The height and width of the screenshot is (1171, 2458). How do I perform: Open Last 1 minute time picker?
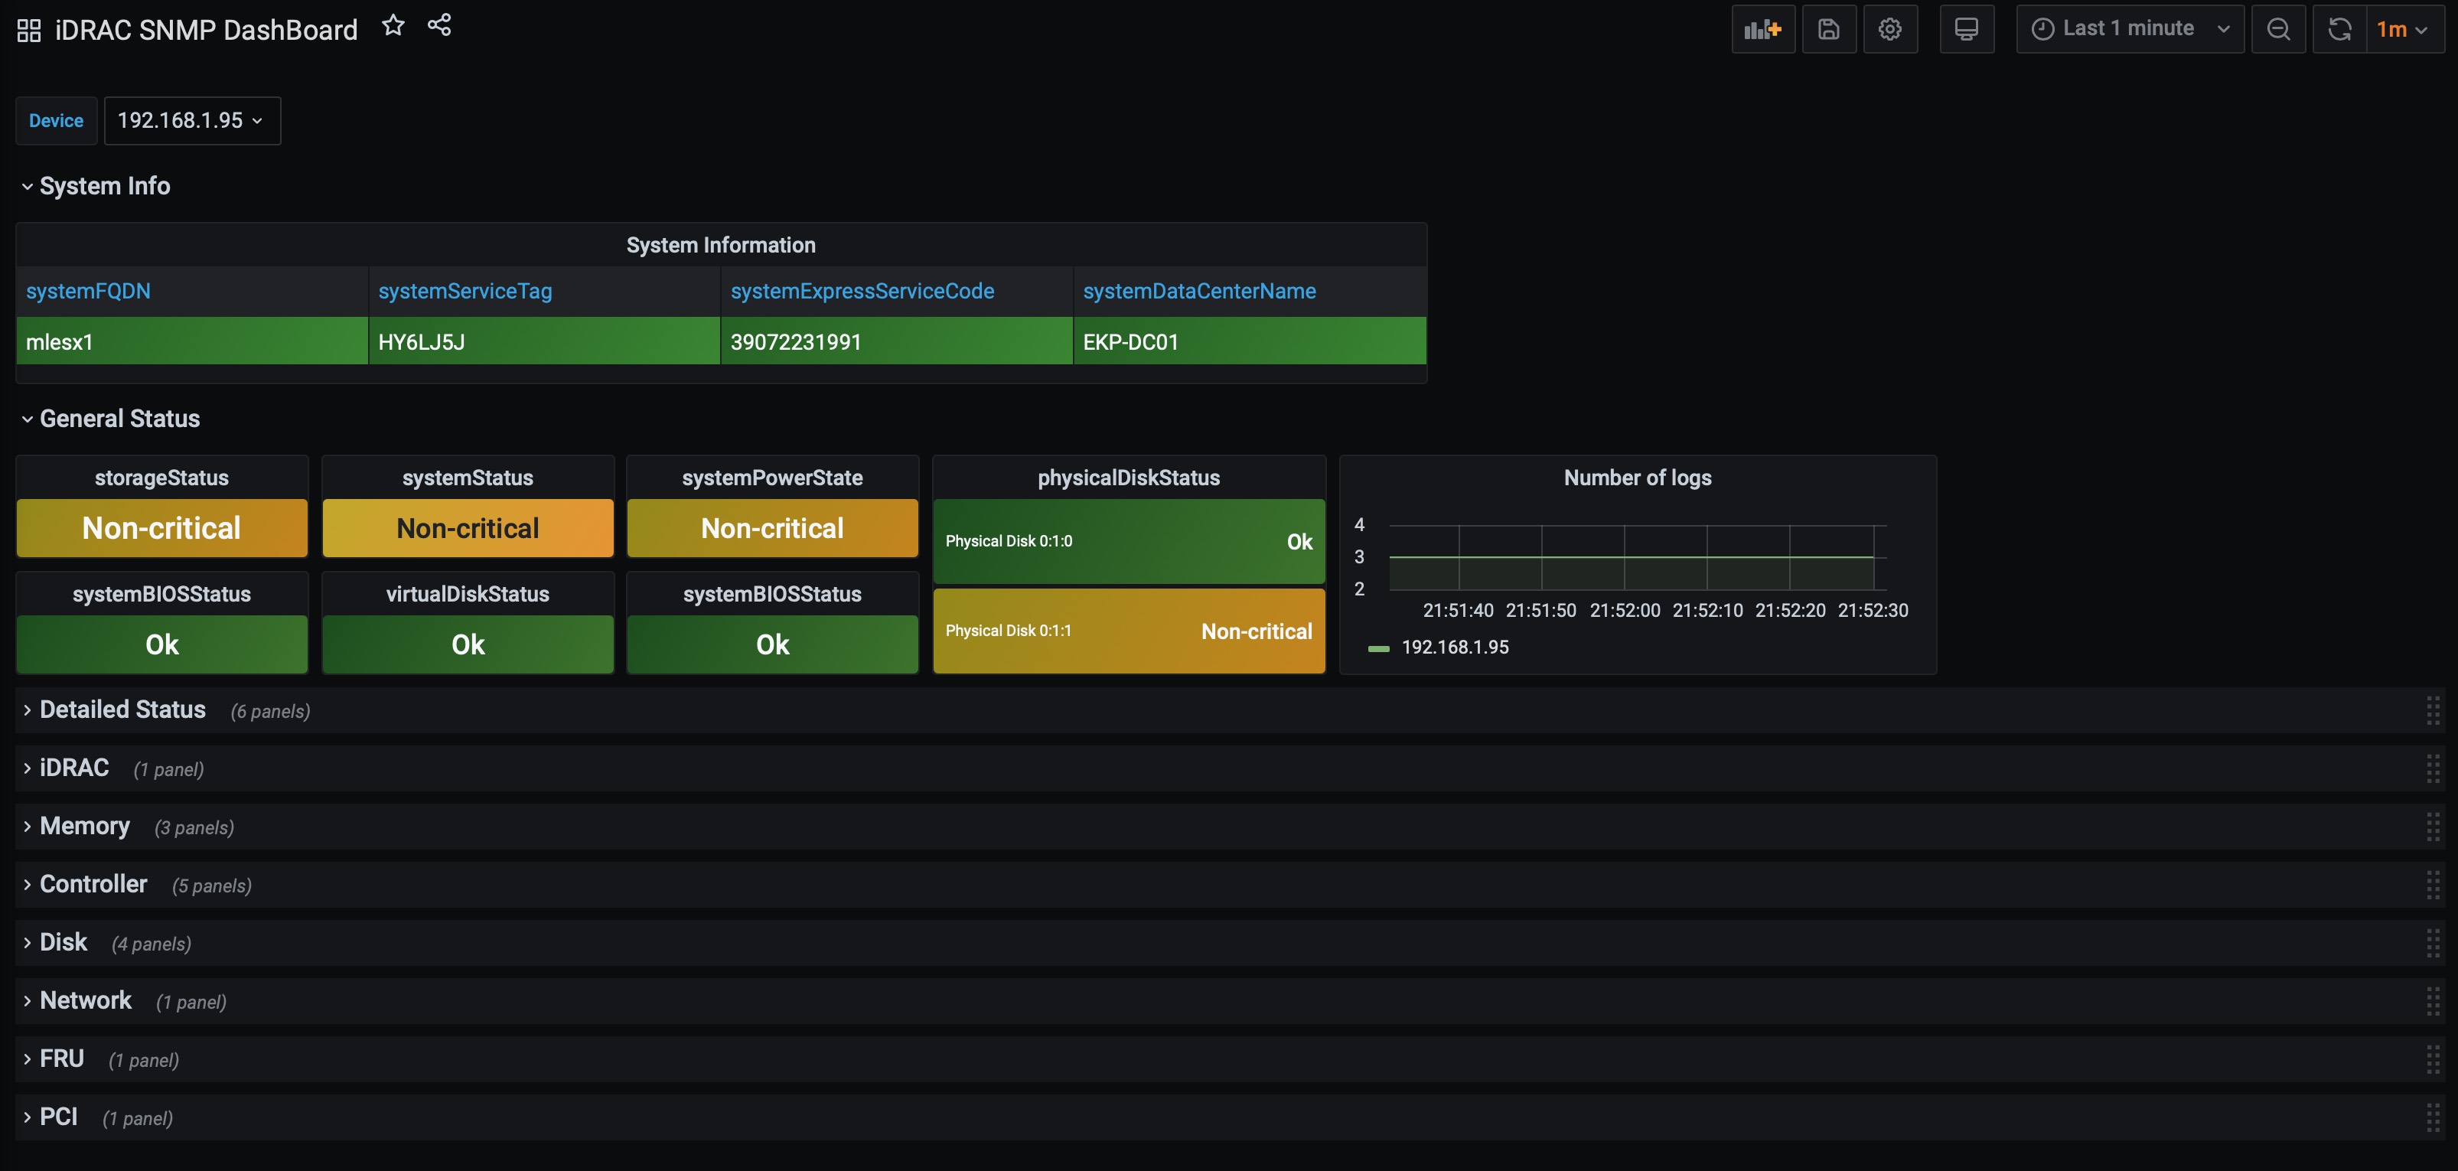click(2129, 28)
